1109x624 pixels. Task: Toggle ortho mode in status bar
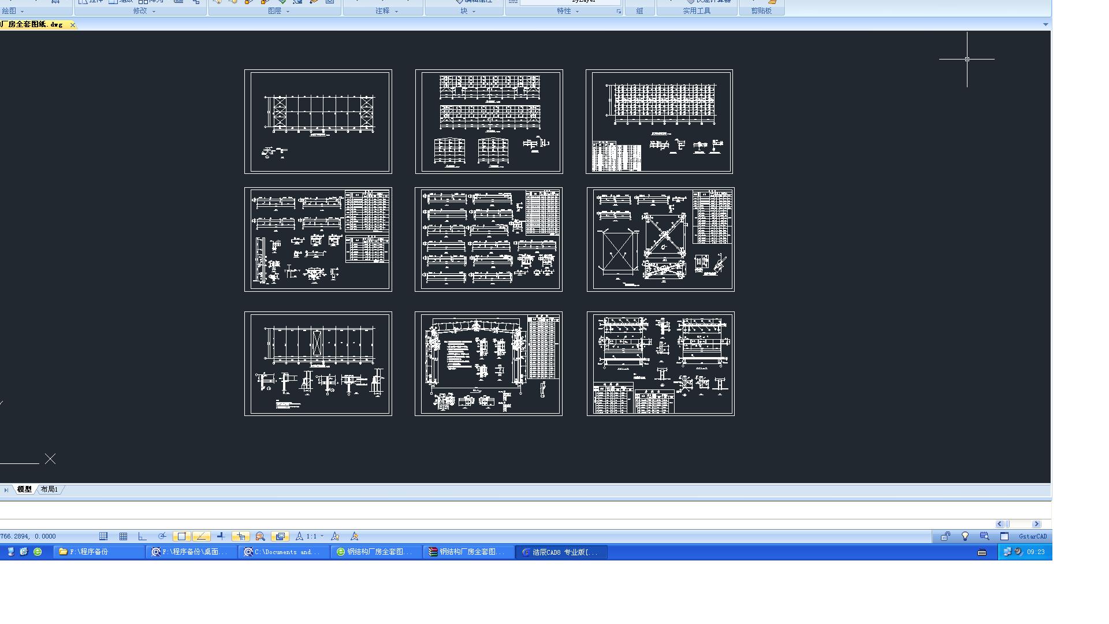pos(143,536)
